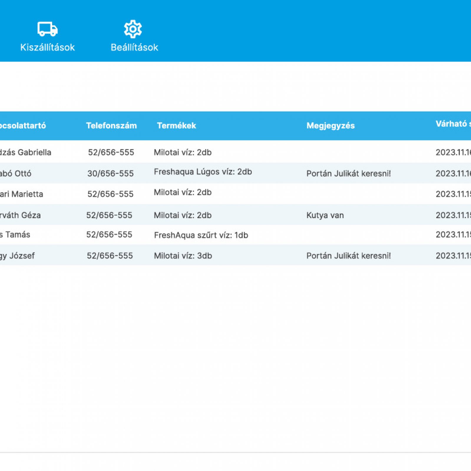
Task: Click the settings gear icon
Action: coord(133,29)
